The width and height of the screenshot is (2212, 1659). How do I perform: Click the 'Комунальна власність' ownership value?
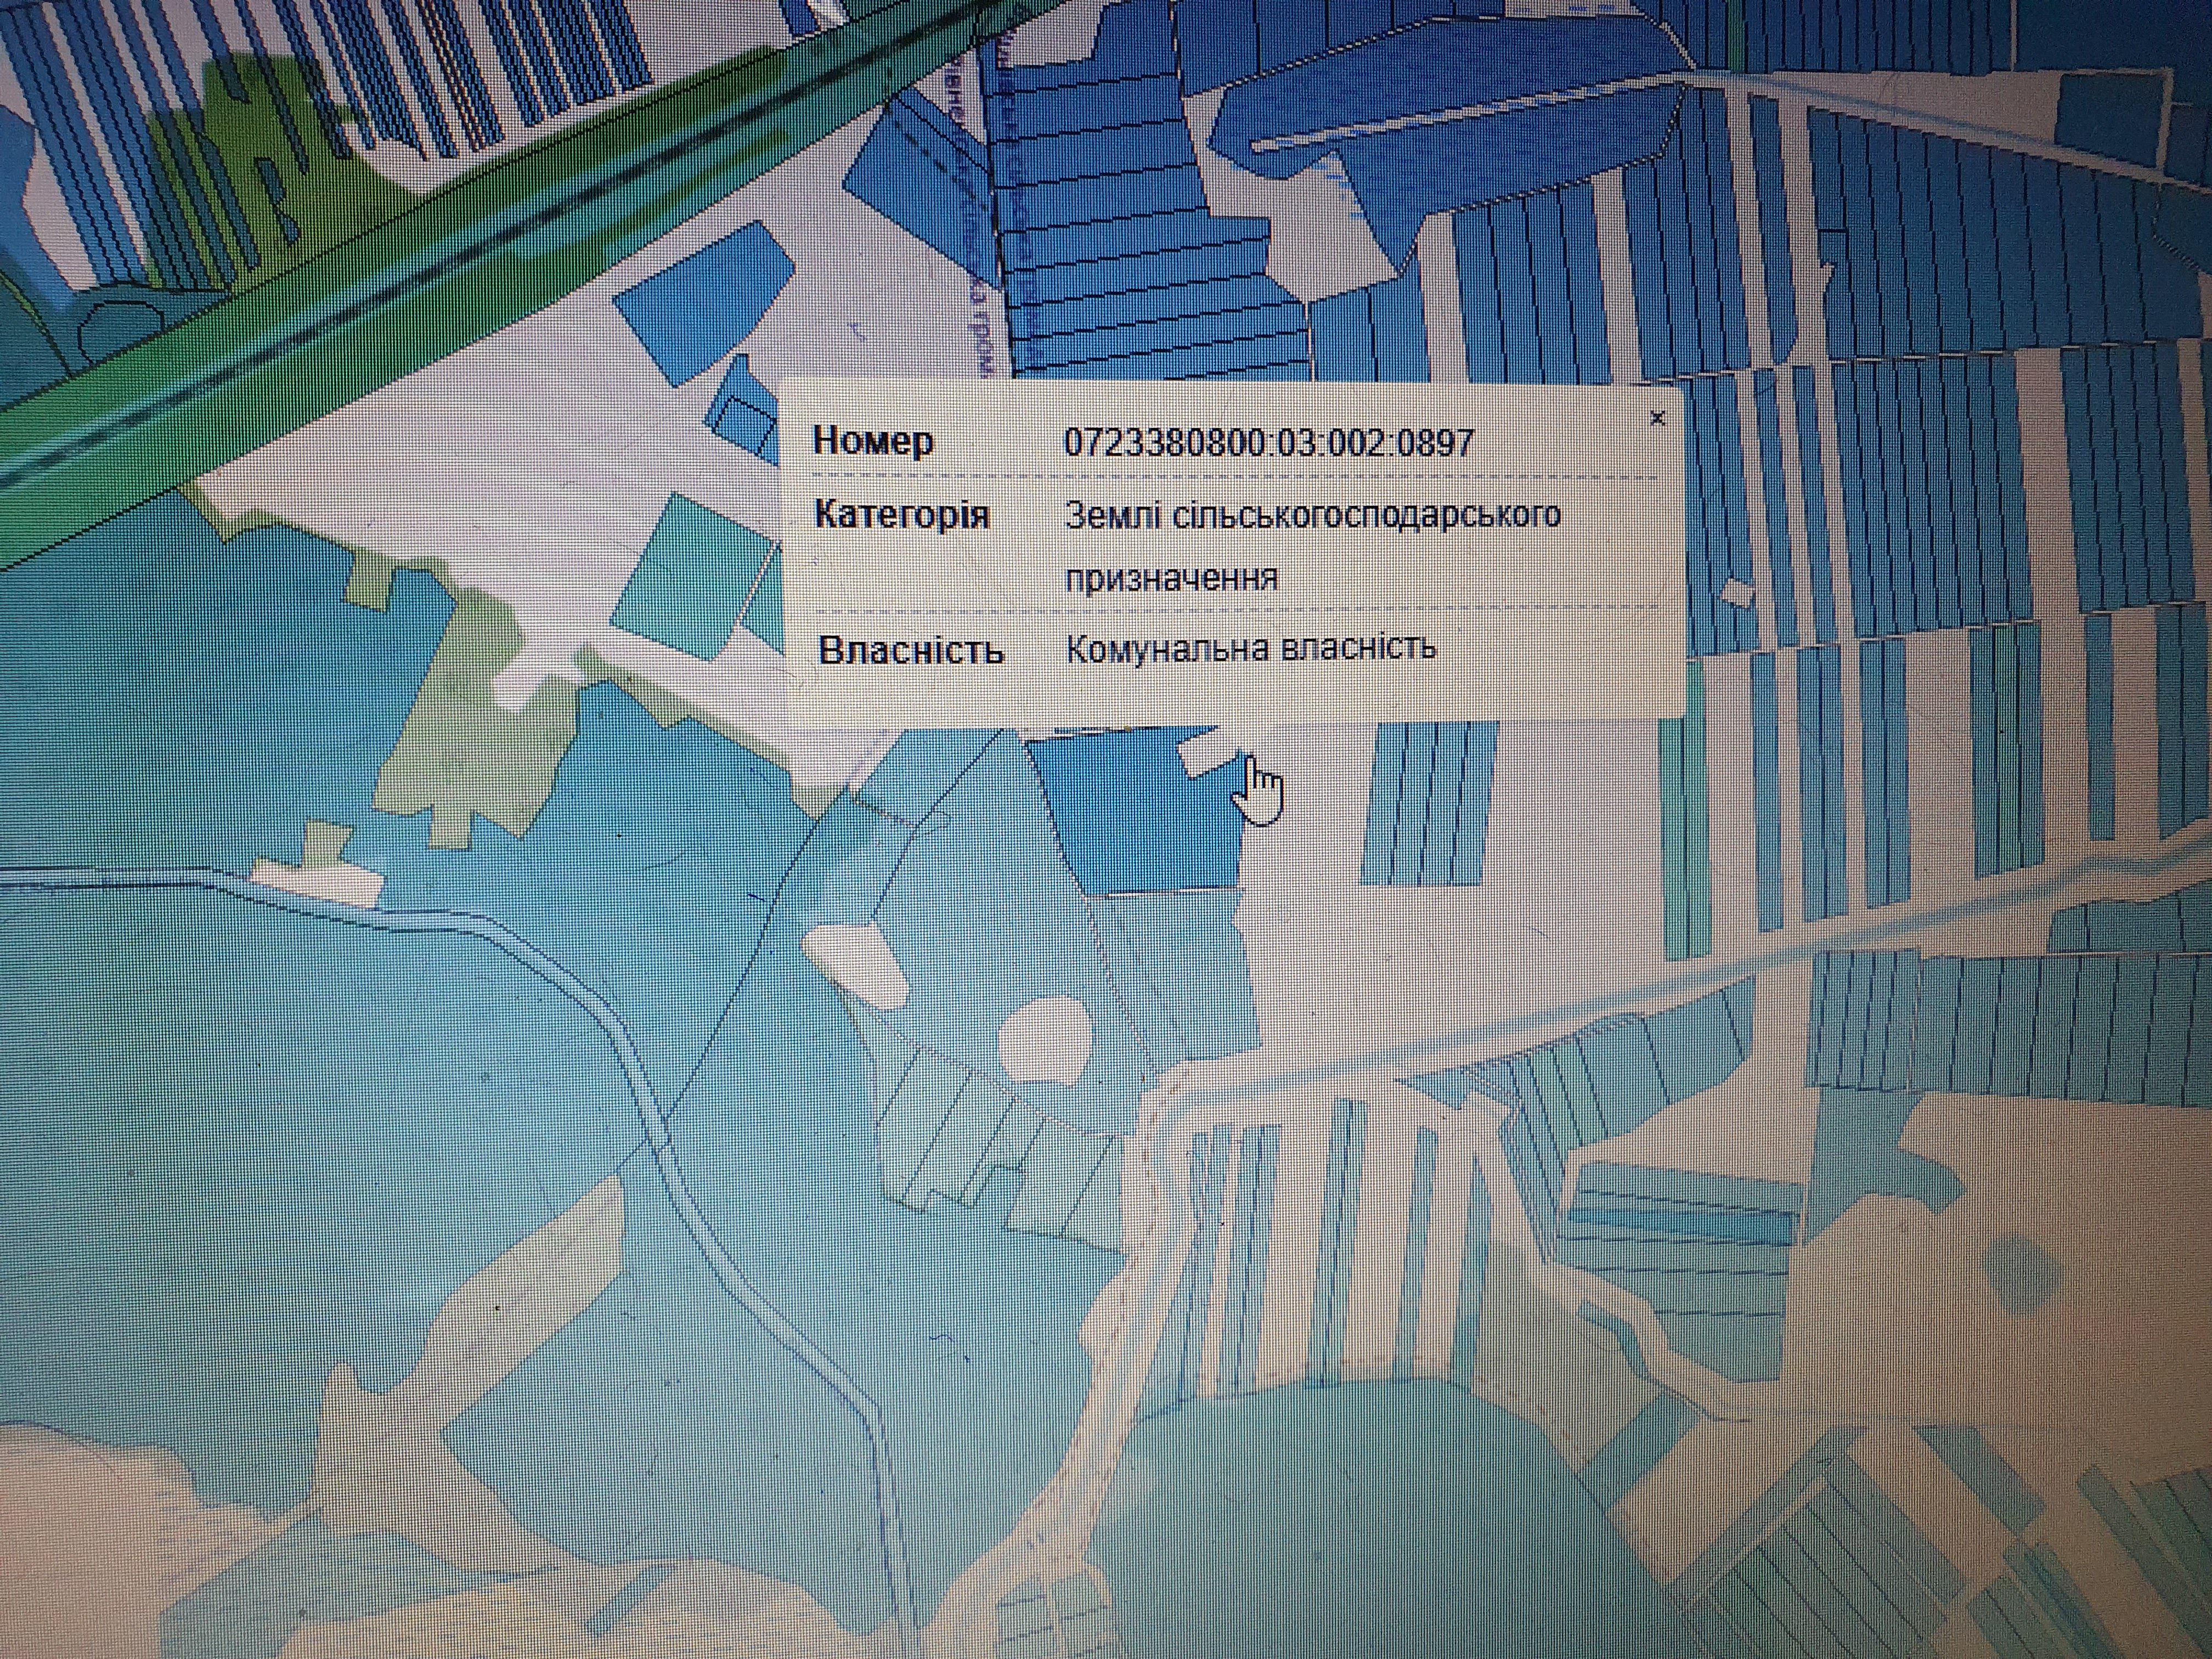(x=1251, y=648)
